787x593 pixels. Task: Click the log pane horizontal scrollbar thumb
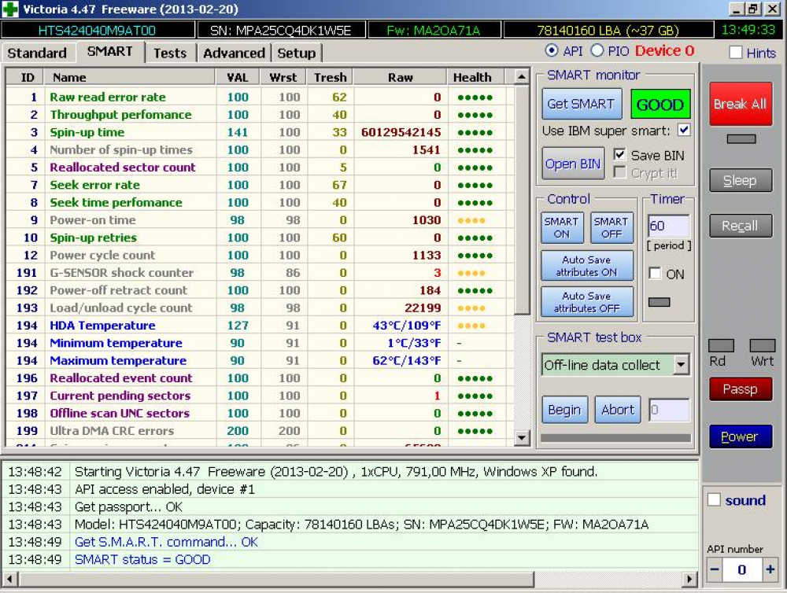pos(276,579)
